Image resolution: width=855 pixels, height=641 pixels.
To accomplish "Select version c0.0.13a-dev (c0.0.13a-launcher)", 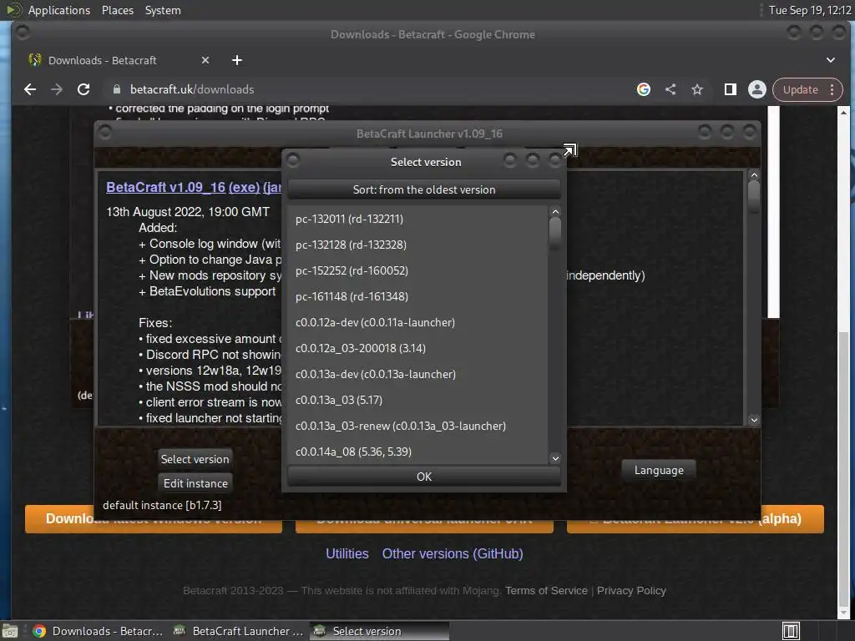I will pyautogui.click(x=417, y=375).
